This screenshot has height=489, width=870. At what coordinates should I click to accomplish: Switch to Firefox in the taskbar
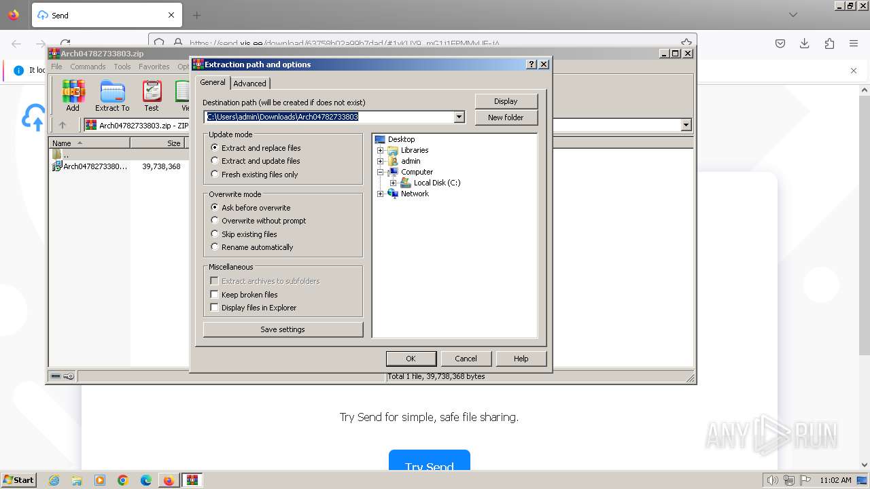coord(169,480)
